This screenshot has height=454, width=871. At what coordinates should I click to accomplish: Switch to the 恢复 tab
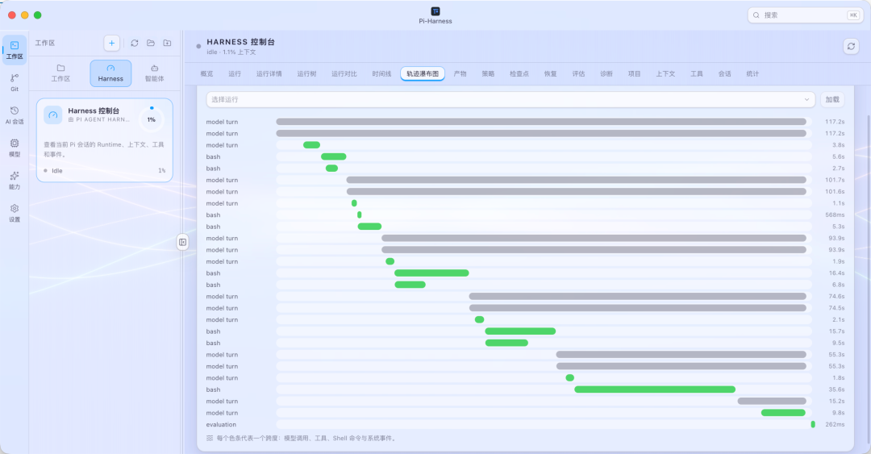point(551,74)
